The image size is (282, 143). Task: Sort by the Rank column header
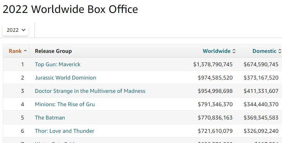(x=15, y=51)
